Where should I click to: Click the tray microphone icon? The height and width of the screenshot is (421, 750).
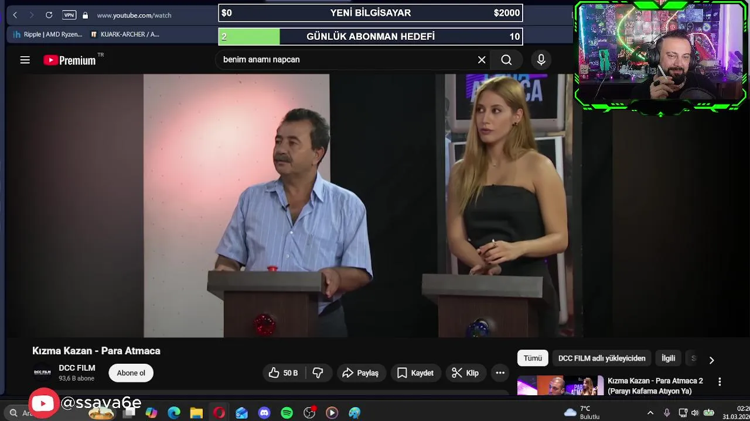667,413
